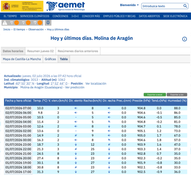191x175 pixels.
Task: Click wind direction arrow for 23:00 row
Action: (x=76, y=145)
